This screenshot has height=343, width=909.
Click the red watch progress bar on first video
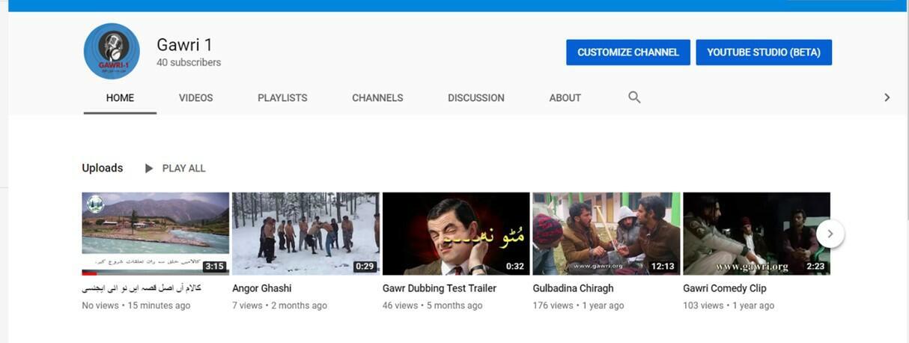[89, 273]
